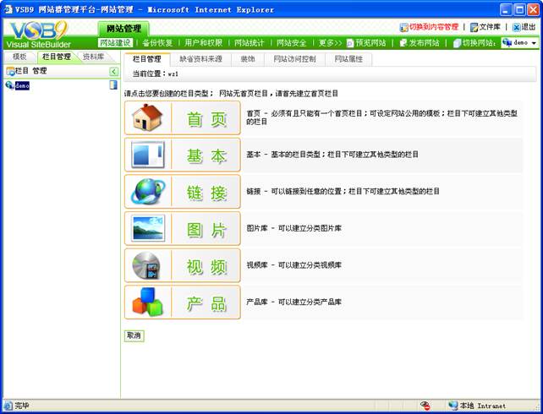
Task: Click the 栏目管理 panel header icon
Action: (x=10, y=71)
